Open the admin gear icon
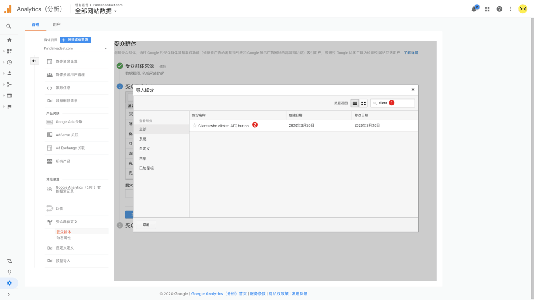 pos(9,283)
